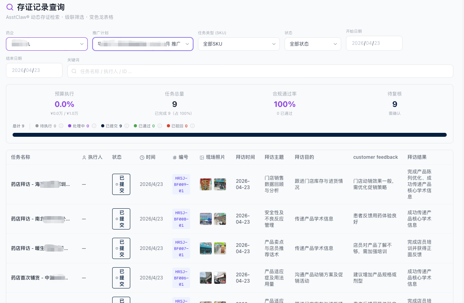Click the 待执行 status filter
The width and height of the screenshot is (464, 303).
coord(46,126)
